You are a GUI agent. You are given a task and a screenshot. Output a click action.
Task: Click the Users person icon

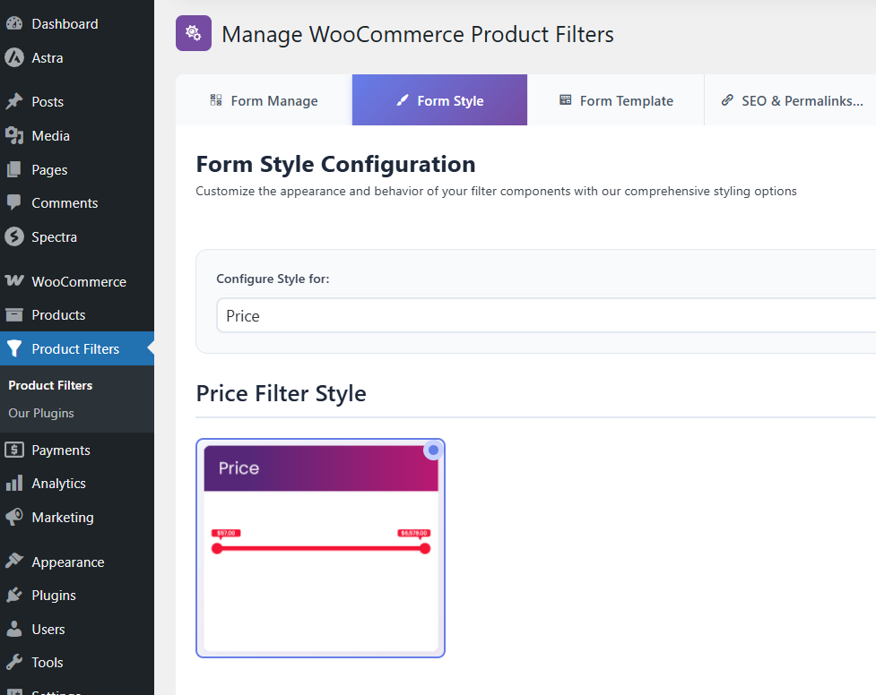click(14, 629)
